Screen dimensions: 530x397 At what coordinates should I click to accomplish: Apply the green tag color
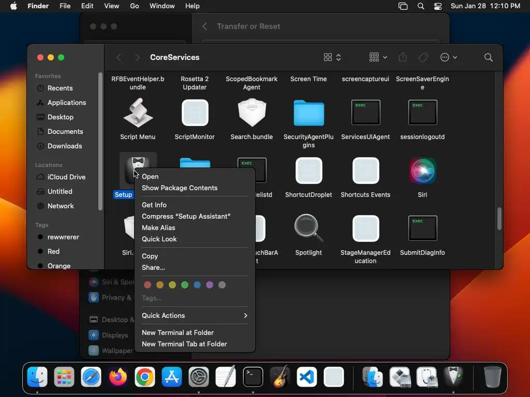tap(185, 285)
